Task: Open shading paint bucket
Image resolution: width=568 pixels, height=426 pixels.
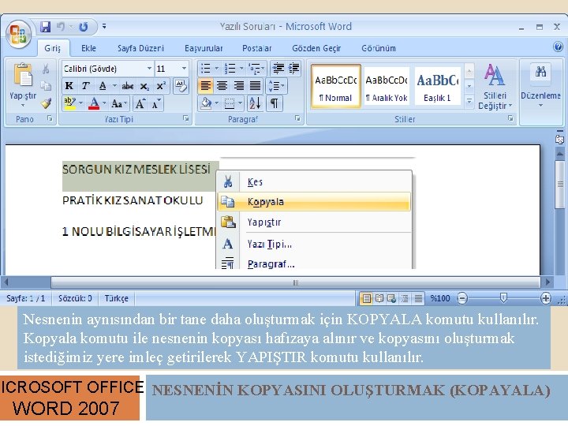Action: tap(207, 103)
